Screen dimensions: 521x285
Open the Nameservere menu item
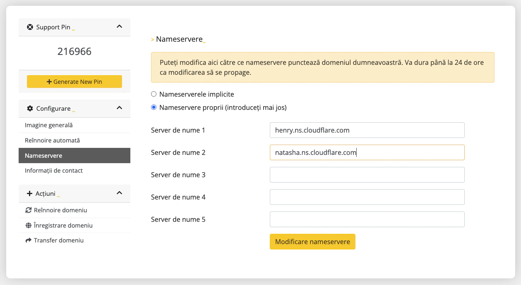point(74,156)
